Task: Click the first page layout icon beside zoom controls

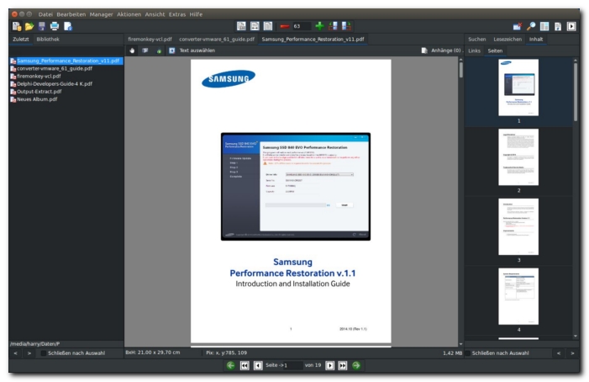Action: click(241, 26)
